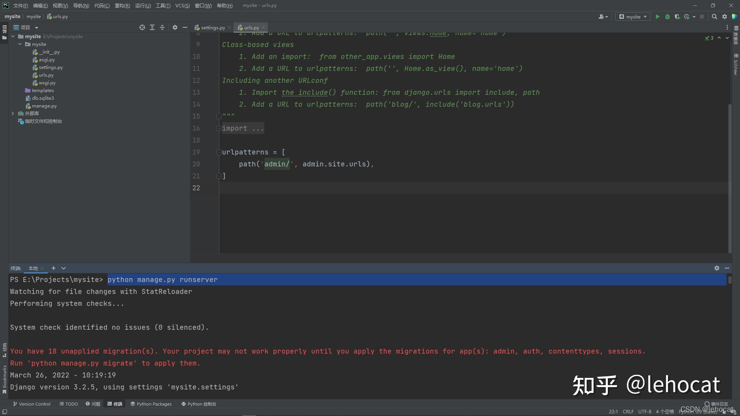The height and width of the screenshot is (416, 740).
Task: Start debugging with the bug icon
Action: coord(668,17)
